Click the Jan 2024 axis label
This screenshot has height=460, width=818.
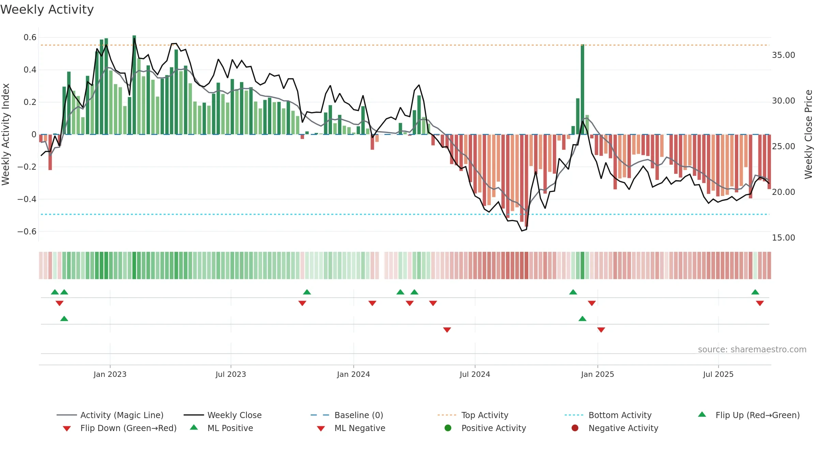pyautogui.click(x=353, y=374)
